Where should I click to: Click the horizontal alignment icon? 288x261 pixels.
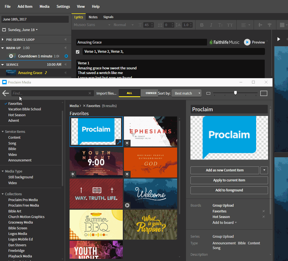[269, 25]
